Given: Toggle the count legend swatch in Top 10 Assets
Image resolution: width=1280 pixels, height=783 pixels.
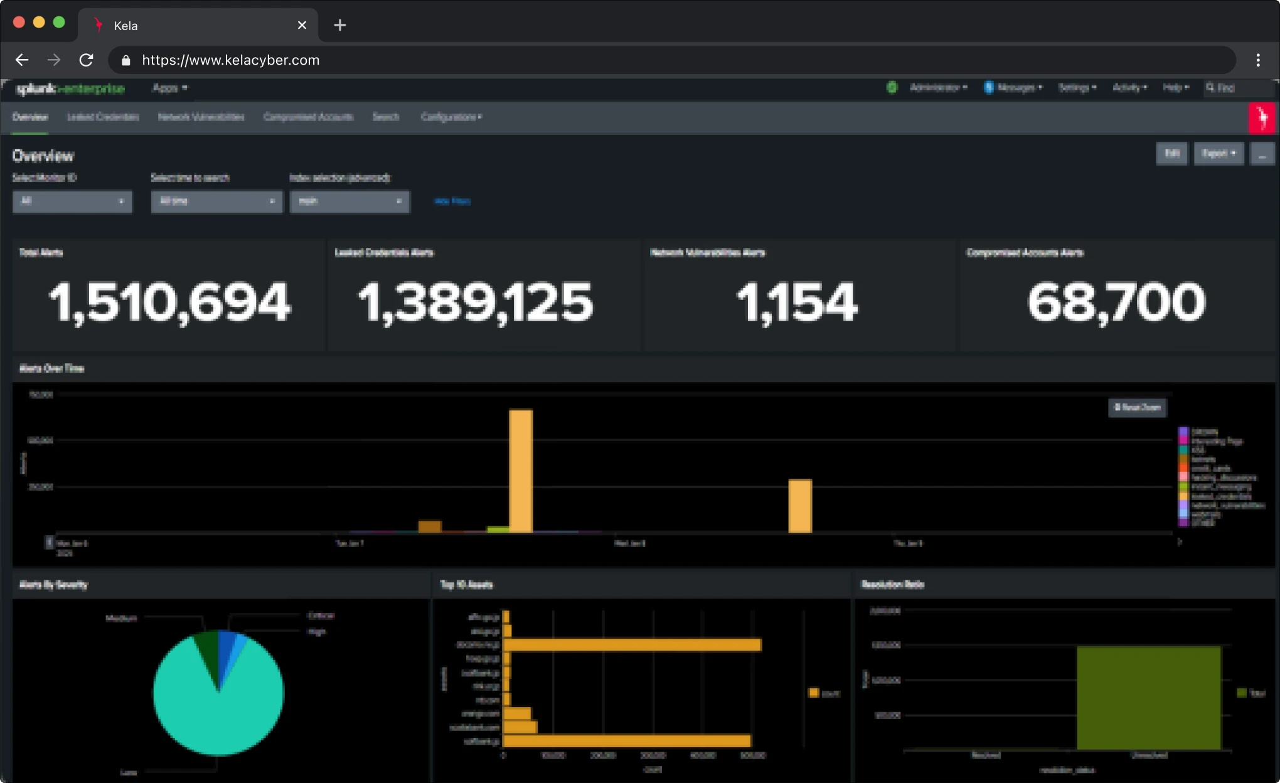Looking at the screenshot, I should tap(814, 693).
